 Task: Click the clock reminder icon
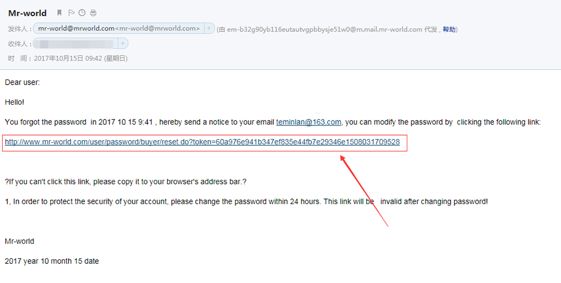[82, 13]
